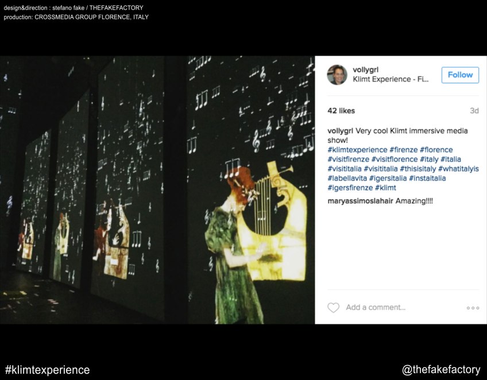Click the 3d post timestamp
This screenshot has width=487, height=380.
474,111
